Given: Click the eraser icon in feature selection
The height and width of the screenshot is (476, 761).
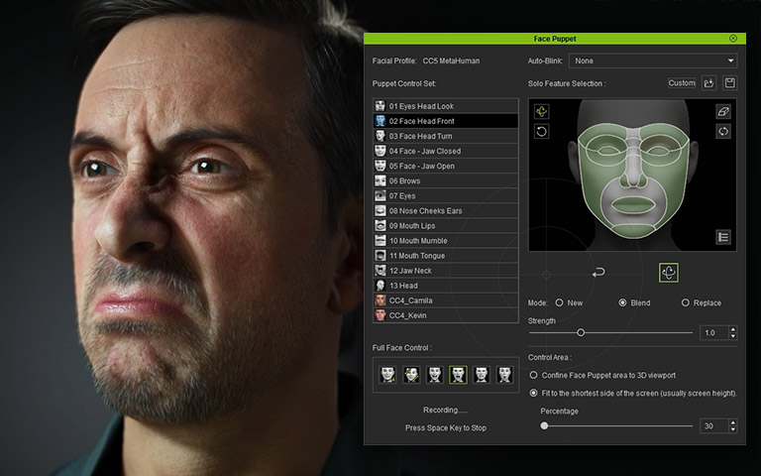Looking at the screenshot, I should (723, 111).
